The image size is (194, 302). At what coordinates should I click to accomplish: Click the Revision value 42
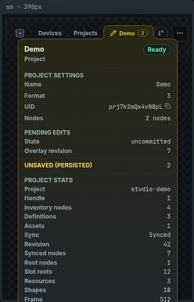click(167, 244)
